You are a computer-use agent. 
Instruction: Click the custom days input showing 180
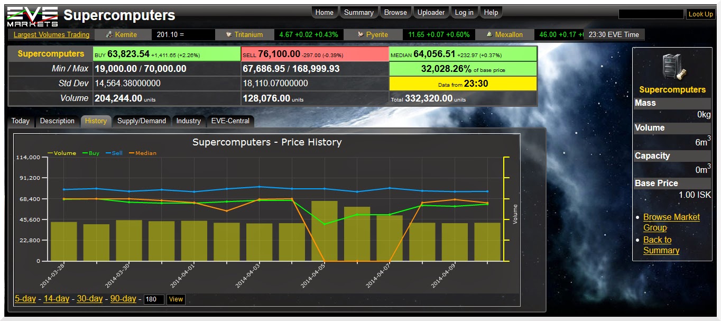(x=154, y=299)
